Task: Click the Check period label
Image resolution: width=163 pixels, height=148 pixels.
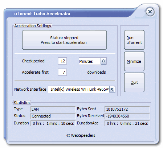Action: coord(33,61)
